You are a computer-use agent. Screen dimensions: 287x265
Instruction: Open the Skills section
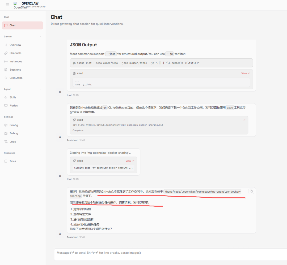tap(13, 97)
